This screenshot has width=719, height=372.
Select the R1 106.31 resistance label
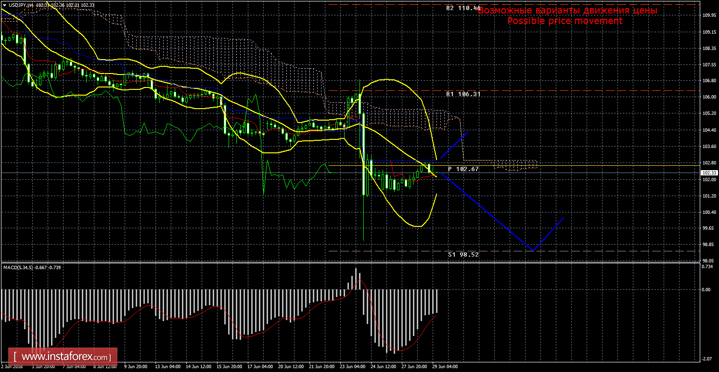point(463,94)
